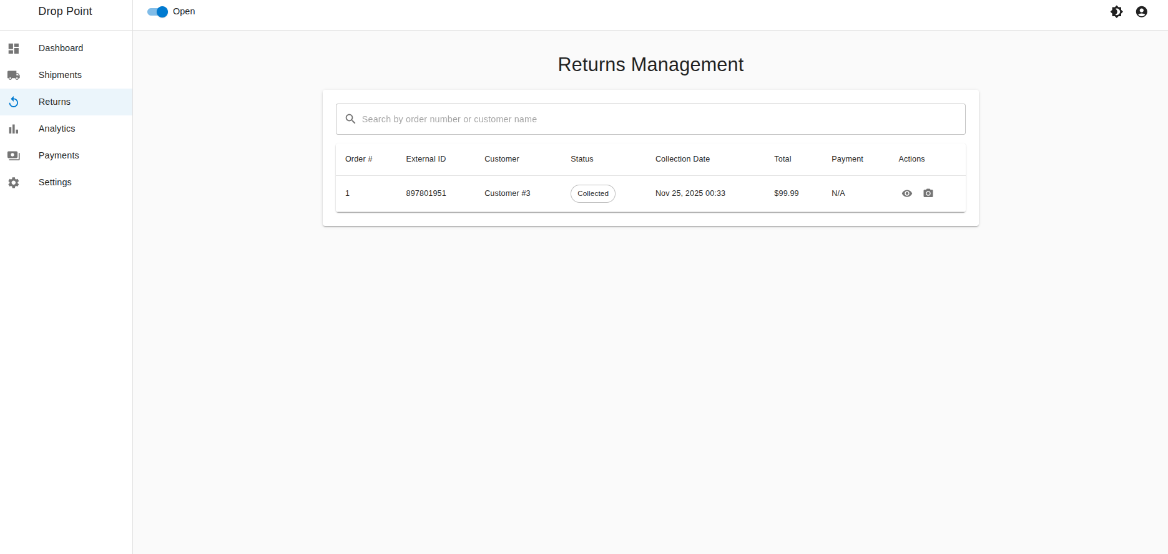Navigate to the Analytics section
This screenshot has height=554, width=1168.
[x=57, y=129]
